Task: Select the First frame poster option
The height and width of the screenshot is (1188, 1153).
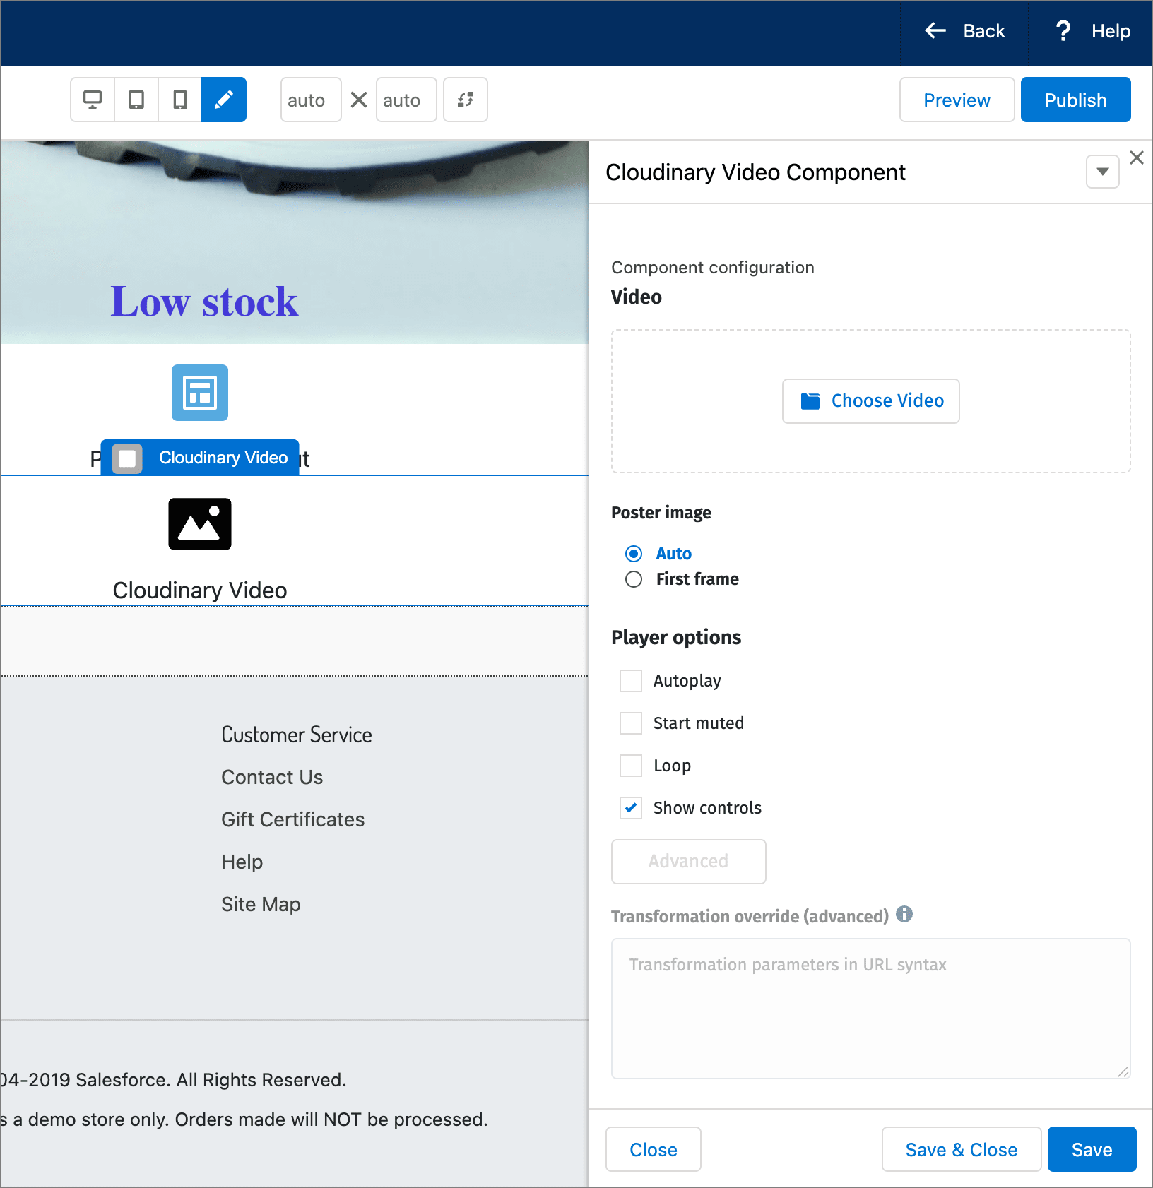Action: point(633,578)
